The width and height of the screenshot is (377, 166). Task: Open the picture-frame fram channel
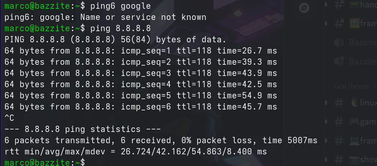(x=364, y=23)
